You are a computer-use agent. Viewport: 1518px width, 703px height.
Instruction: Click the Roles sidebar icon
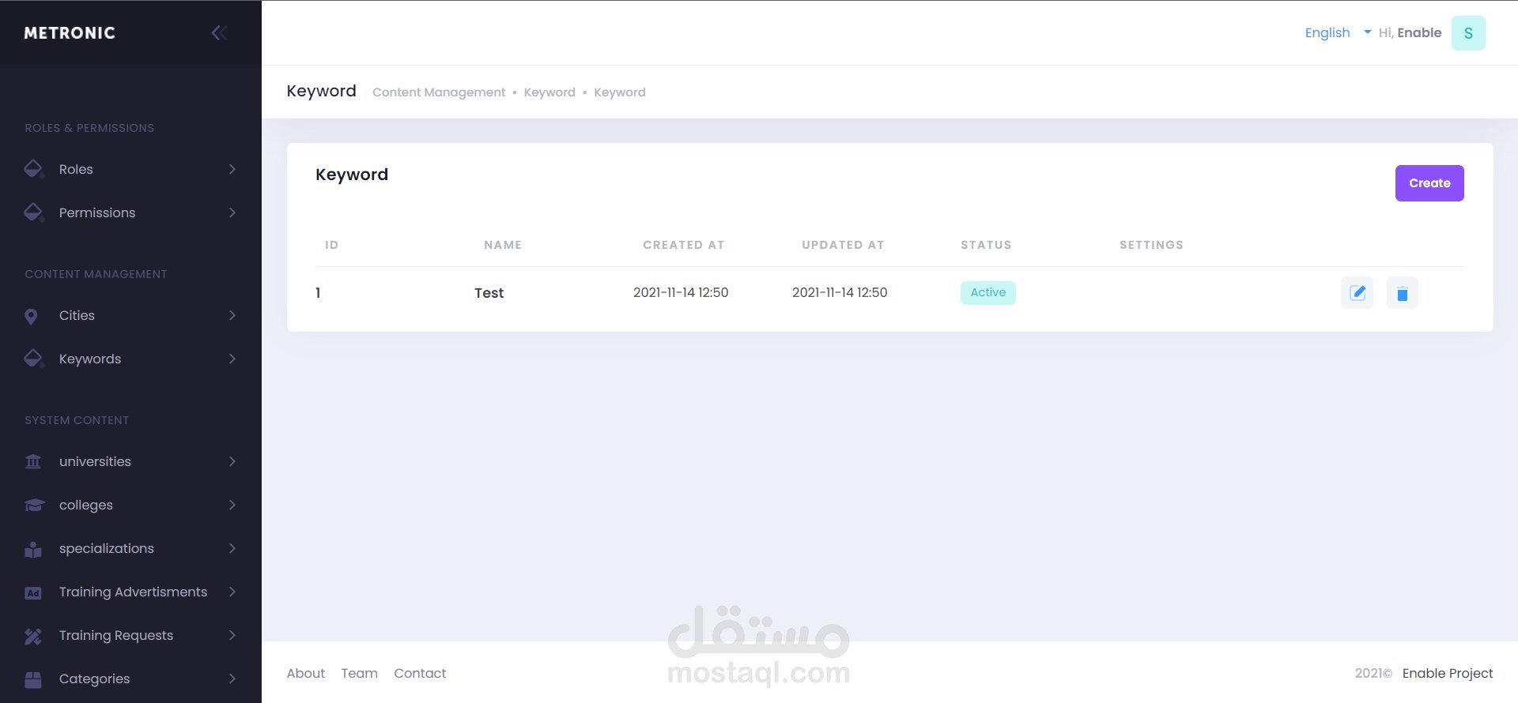click(x=33, y=169)
